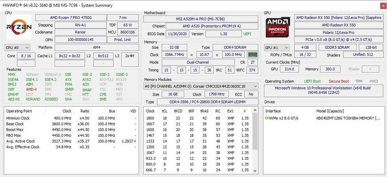Select the BIOS date 11/20/2020 field
This screenshot has width=387, height=177.
coord(177,34)
